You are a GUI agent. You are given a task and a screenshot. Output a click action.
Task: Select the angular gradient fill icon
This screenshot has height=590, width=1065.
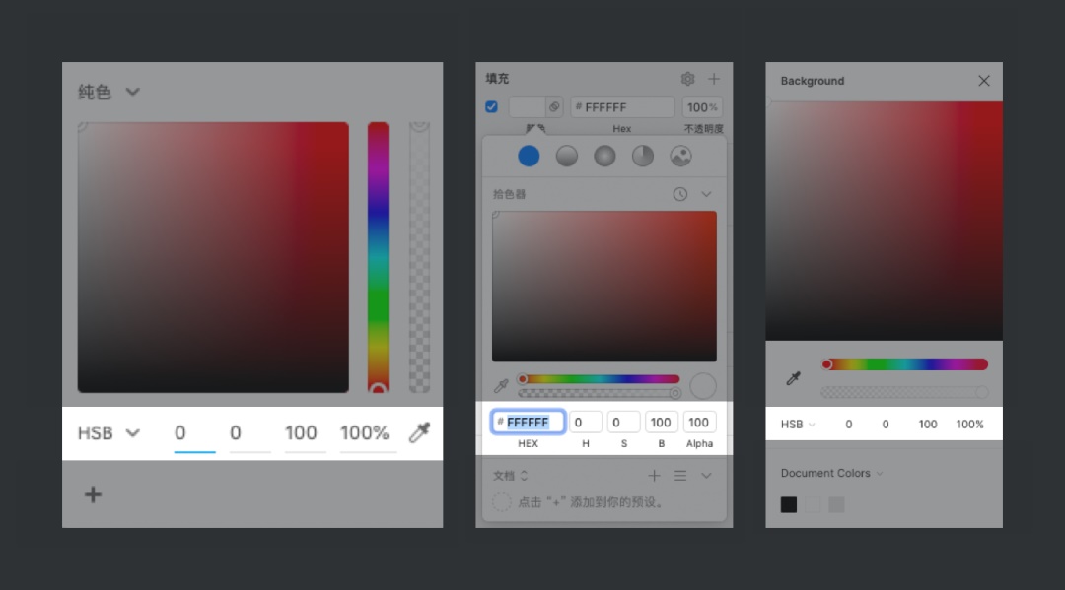click(642, 156)
